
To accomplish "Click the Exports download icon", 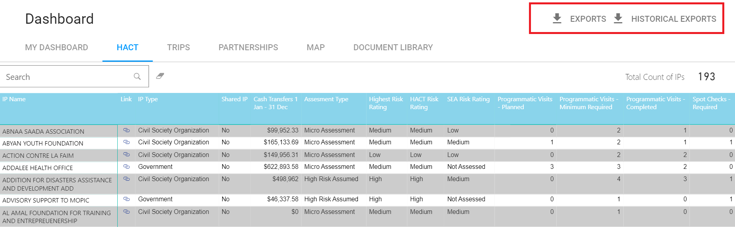I will 557,19.
